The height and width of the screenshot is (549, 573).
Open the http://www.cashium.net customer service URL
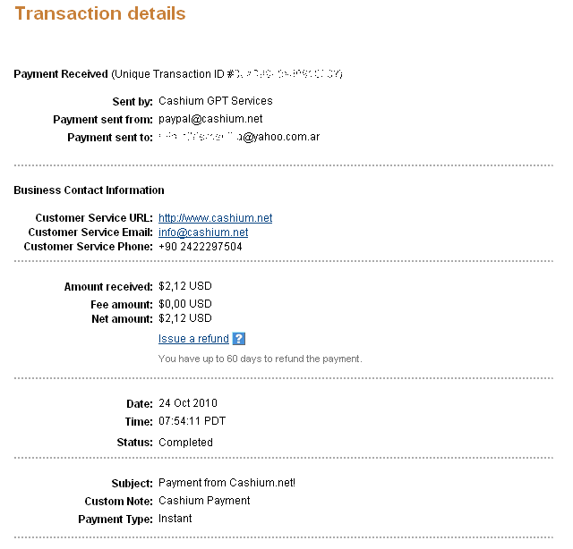215,218
